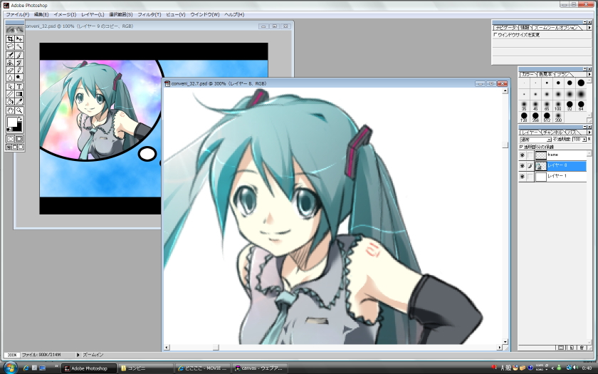
Task: Select the Lasso tool
Action: (10, 46)
